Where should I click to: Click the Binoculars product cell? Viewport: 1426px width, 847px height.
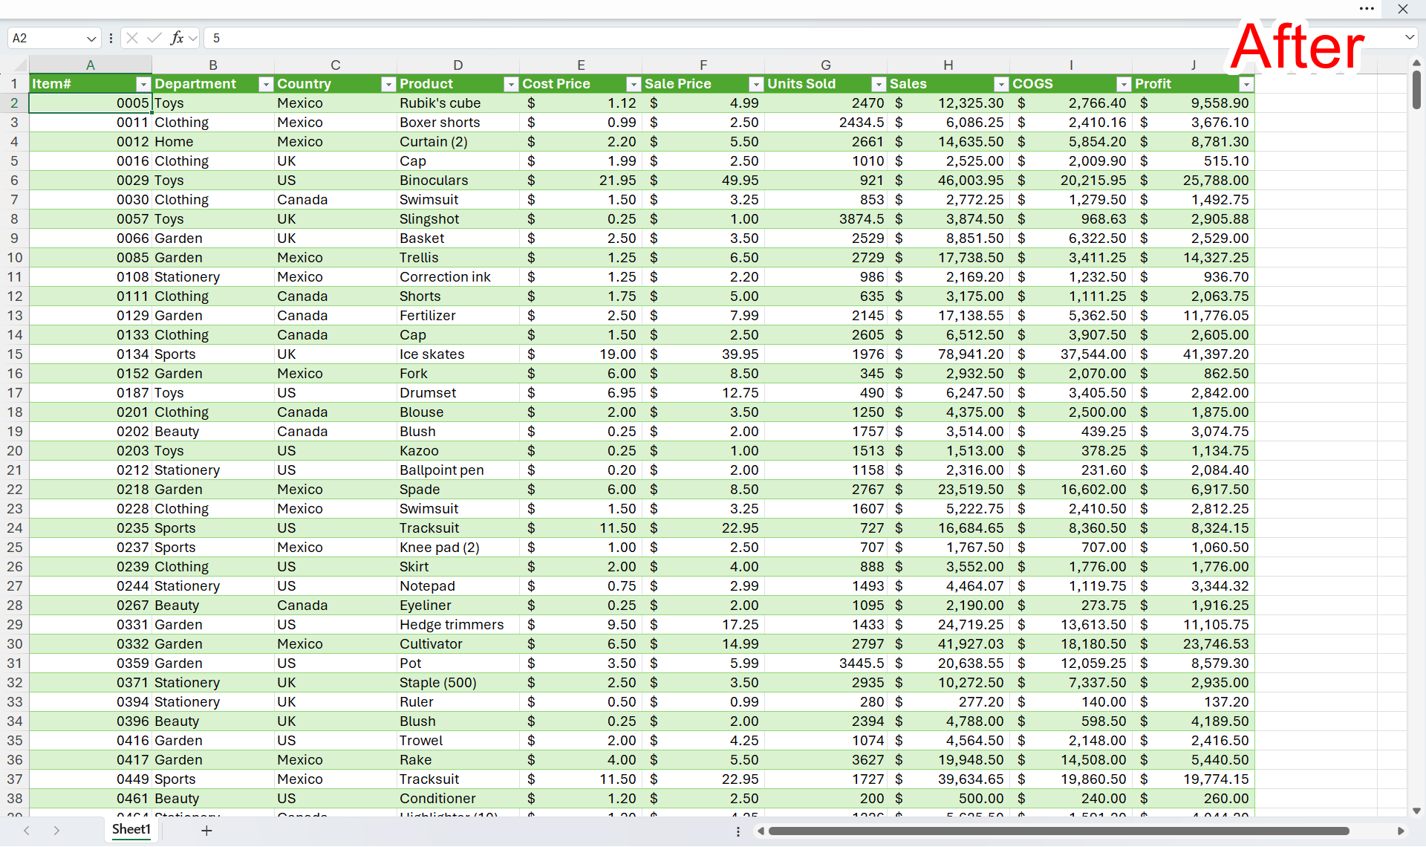(x=458, y=181)
